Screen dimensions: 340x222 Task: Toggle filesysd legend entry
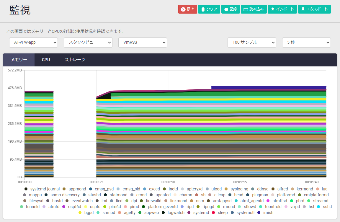33,200
